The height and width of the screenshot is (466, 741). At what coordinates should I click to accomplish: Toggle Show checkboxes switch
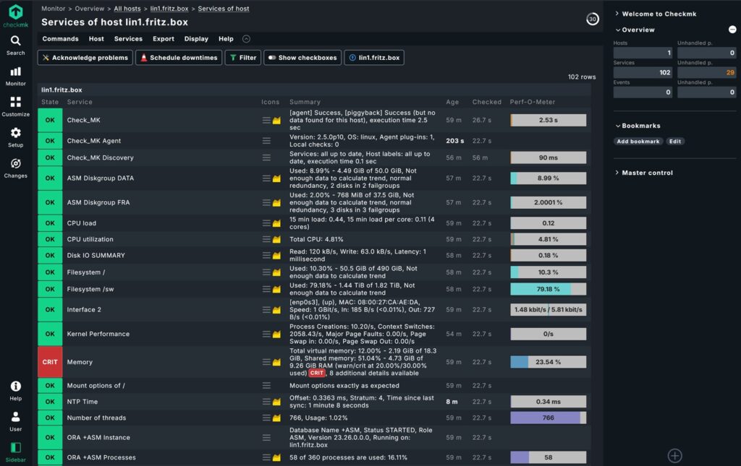point(302,58)
